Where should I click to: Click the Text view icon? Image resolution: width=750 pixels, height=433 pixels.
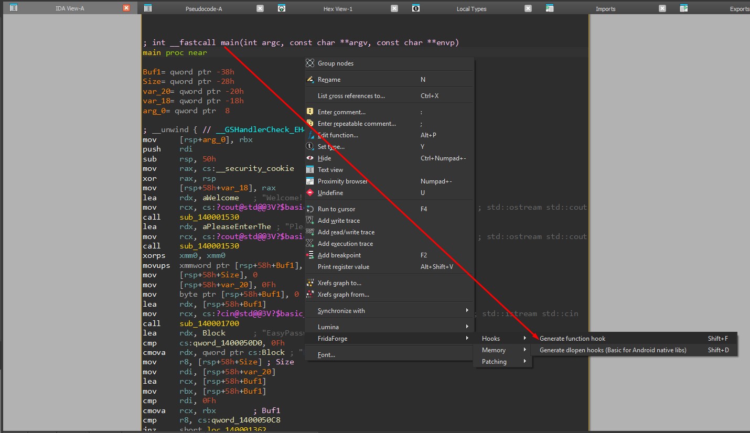310,169
